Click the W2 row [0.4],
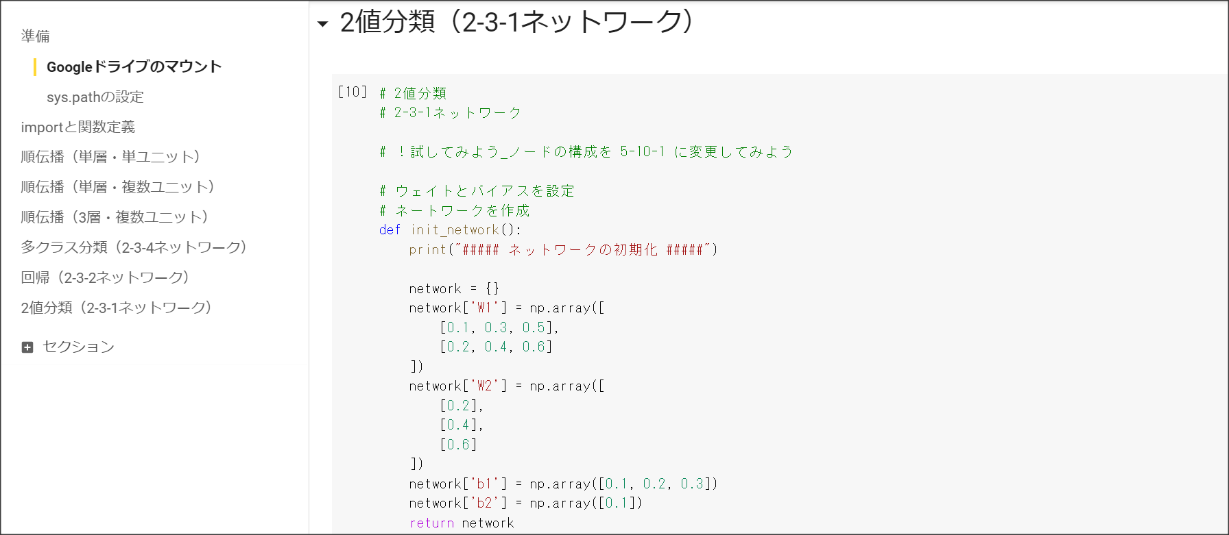1229x535 pixels. click(462, 425)
